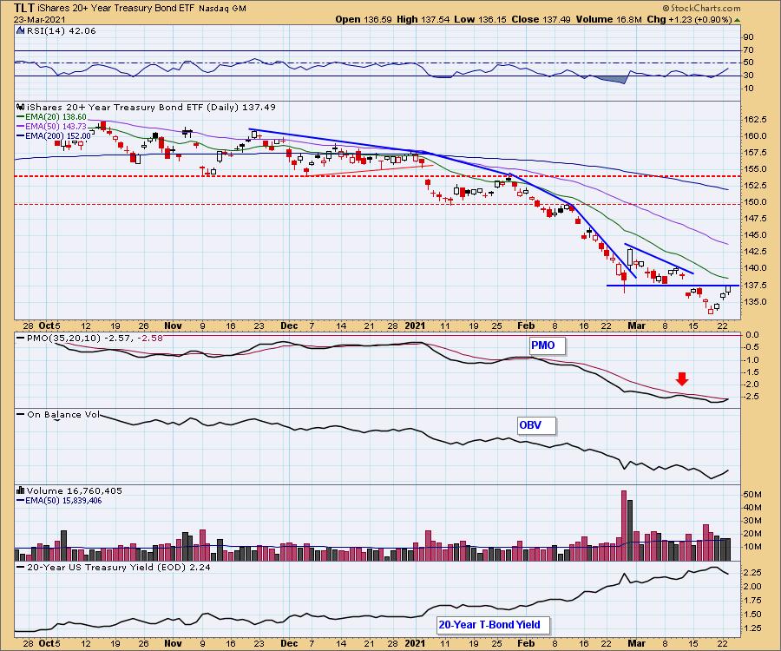The width and height of the screenshot is (781, 651).
Task: Click the '-2.5' PMO axis label
Action: pos(752,397)
